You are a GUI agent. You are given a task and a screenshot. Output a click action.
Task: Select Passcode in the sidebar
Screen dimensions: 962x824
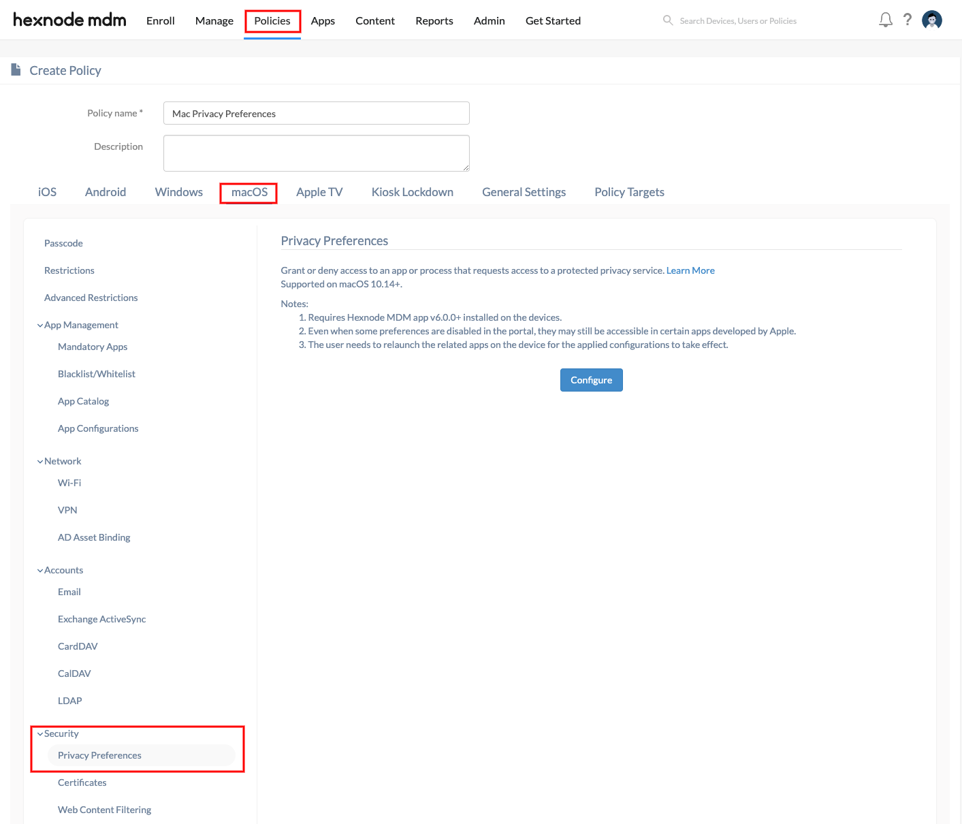click(x=63, y=243)
